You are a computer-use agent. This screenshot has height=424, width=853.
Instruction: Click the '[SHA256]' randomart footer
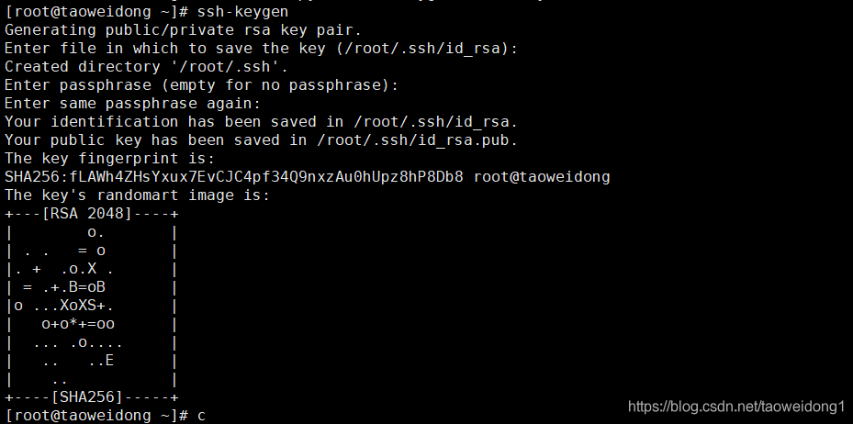tap(87, 397)
